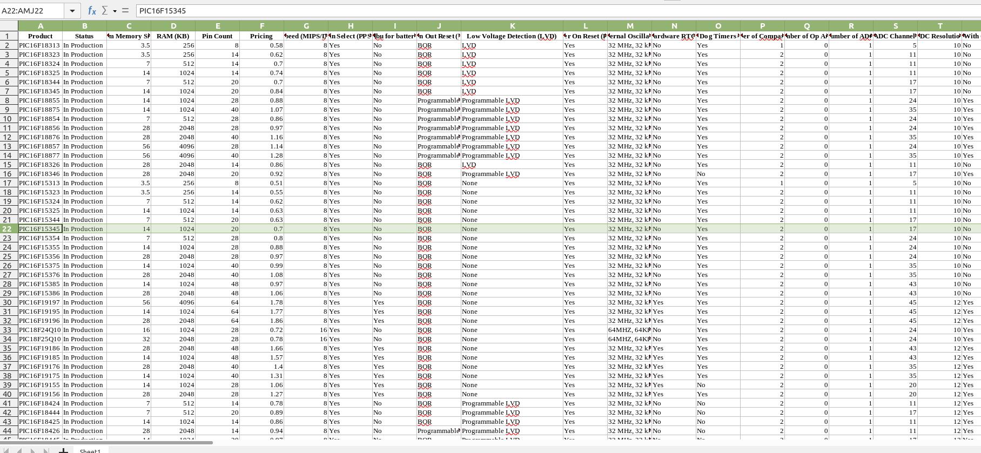The height and width of the screenshot is (453, 981).
Task: Go to the next sheet with the arrow
Action: pyautogui.click(x=32, y=450)
